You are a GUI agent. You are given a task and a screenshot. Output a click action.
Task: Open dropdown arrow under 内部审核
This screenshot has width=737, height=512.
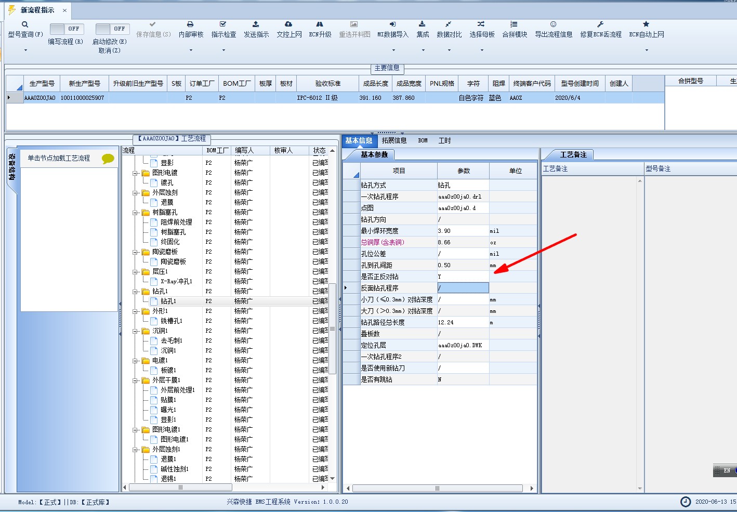coord(191,50)
